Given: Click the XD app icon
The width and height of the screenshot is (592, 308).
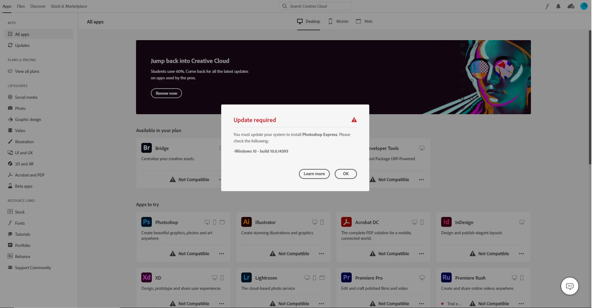Looking at the screenshot, I should click(147, 277).
